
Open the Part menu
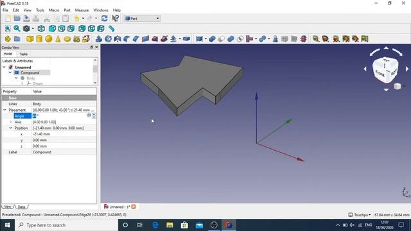[x=67, y=10]
